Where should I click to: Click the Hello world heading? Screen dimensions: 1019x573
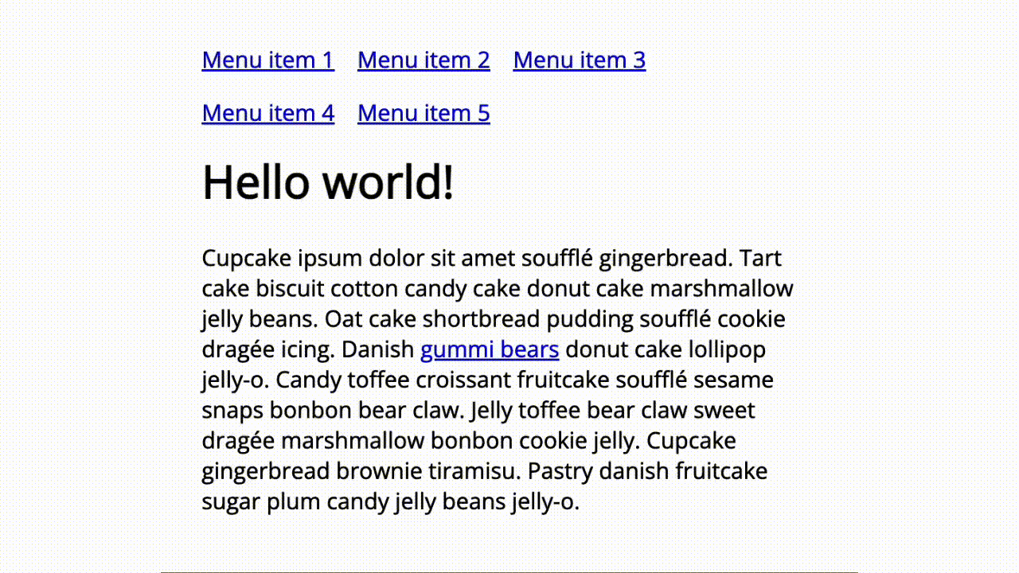click(327, 182)
